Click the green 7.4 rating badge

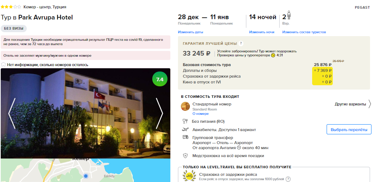[160, 79]
